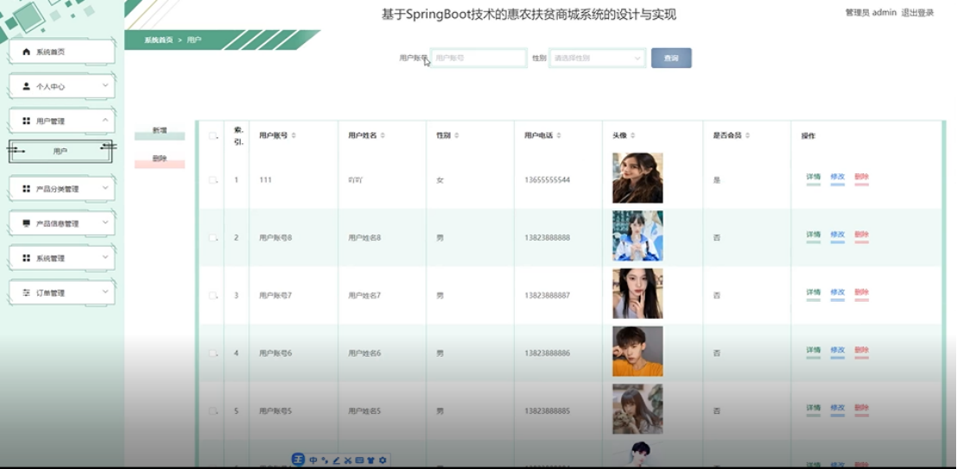Open the 性别 select dropdown
The width and height of the screenshot is (957, 469).
(x=598, y=58)
